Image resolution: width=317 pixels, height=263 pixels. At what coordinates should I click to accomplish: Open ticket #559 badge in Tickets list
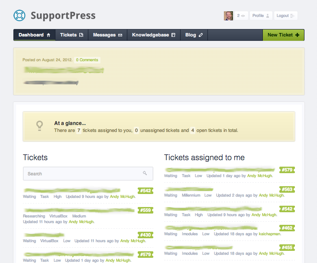click(146, 210)
